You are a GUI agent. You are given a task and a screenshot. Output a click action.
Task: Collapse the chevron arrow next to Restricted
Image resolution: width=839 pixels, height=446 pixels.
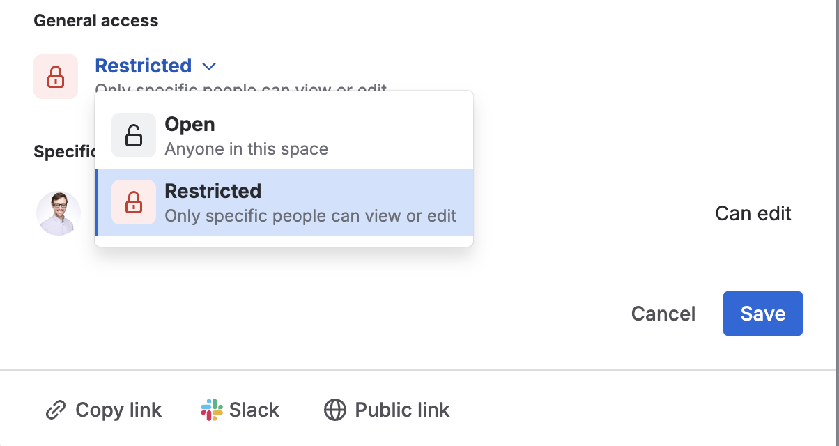click(209, 66)
